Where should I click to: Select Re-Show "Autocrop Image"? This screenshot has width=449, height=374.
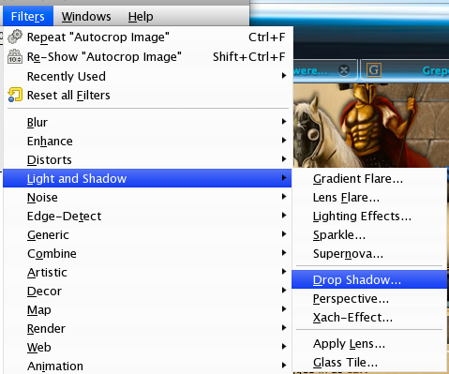tap(147, 57)
